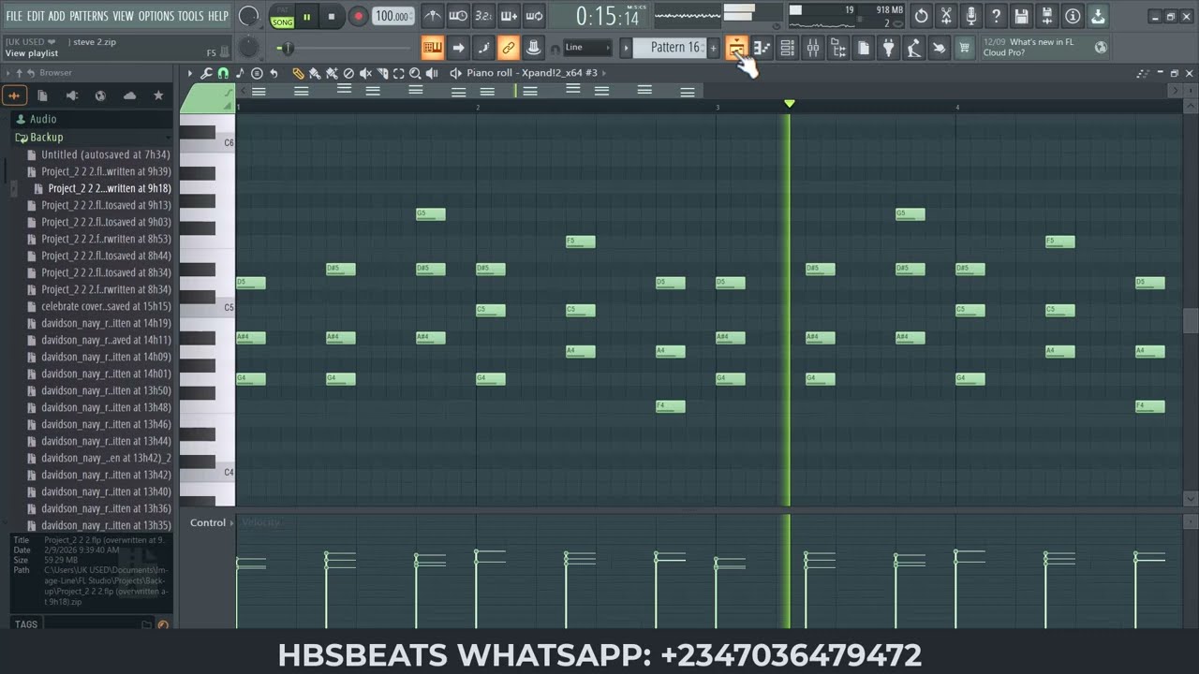Open the piano roll wrench tools menu
This screenshot has width=1199, height=674.
pyautogui.click(x=207, y=73)
